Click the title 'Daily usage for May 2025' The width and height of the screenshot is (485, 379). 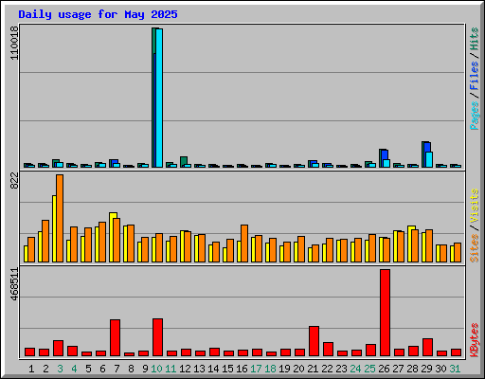[98, 14]
